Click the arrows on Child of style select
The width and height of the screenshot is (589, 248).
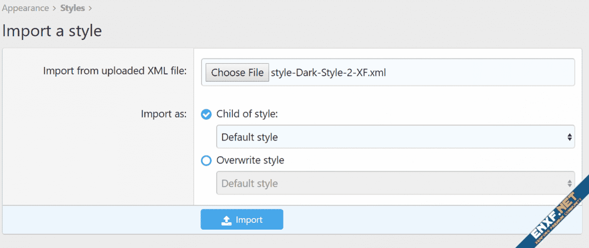[x=570, y=137]
